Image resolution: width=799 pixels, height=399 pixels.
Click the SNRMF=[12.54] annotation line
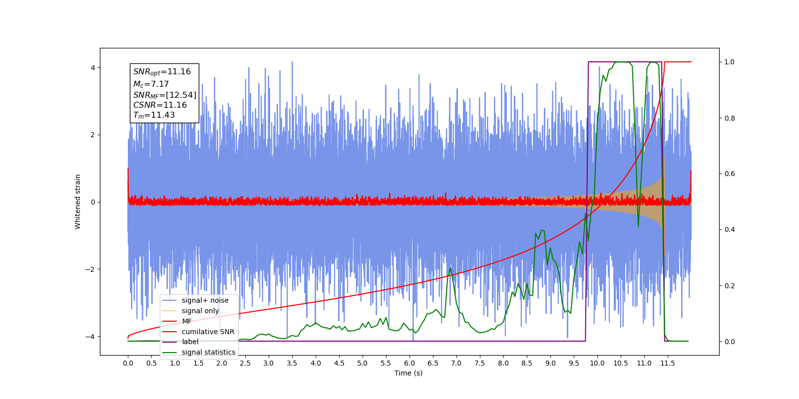[x=165, y=95]
